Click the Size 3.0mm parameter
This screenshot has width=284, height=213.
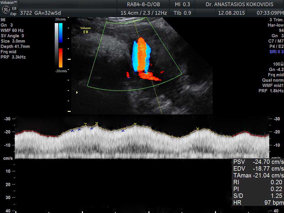pos(13,41)
